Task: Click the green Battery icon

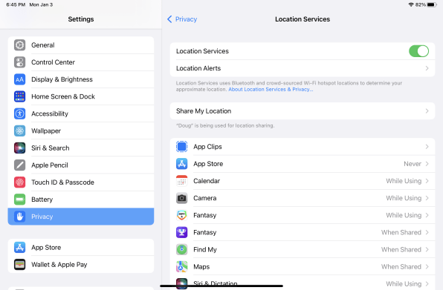Action: 20,200
